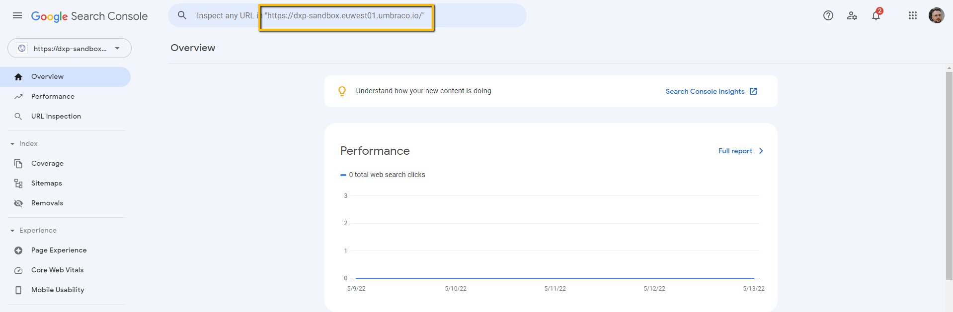Click the property globe icon
This screenshot has width=953, height=312.
[x=22, y=48]
